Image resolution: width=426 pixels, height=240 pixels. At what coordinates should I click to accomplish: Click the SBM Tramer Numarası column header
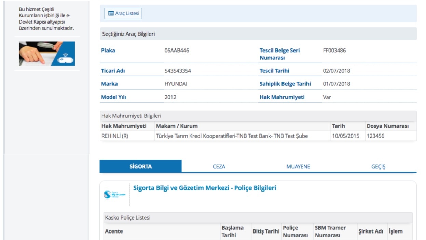coord(330,231)
